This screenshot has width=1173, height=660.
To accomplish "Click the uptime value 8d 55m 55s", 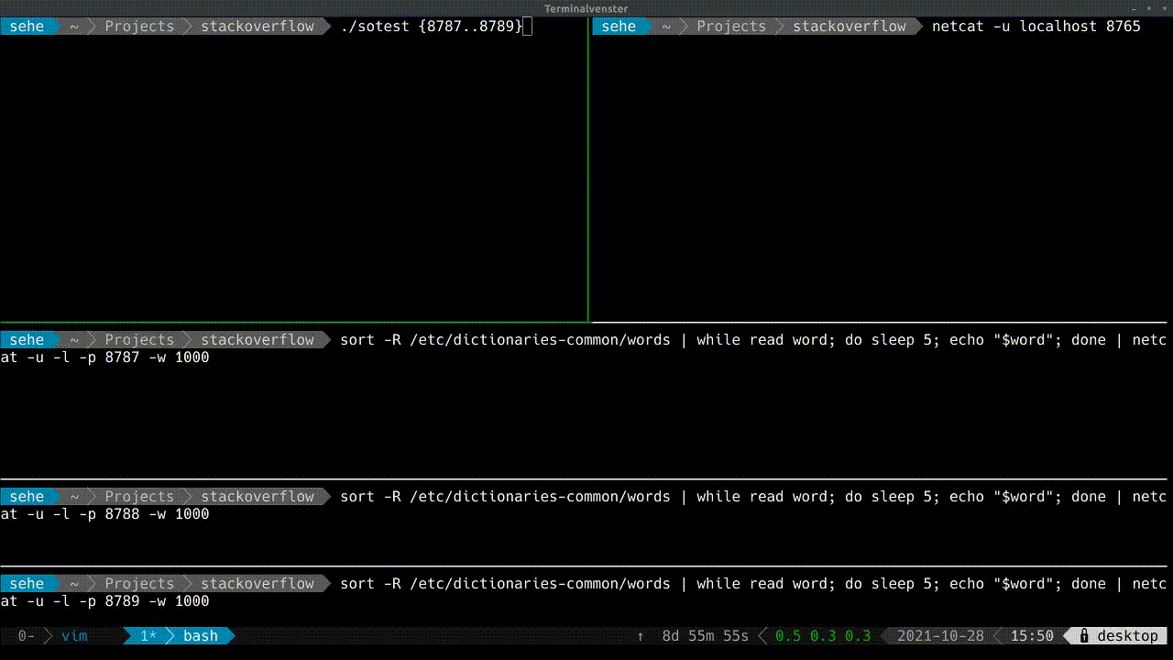I will coord(705,635).
